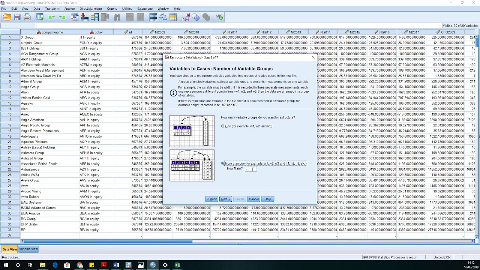Open Google Chrome from the taskbar
The height and width of the screenshot is (270, 480).
[79, 265]
